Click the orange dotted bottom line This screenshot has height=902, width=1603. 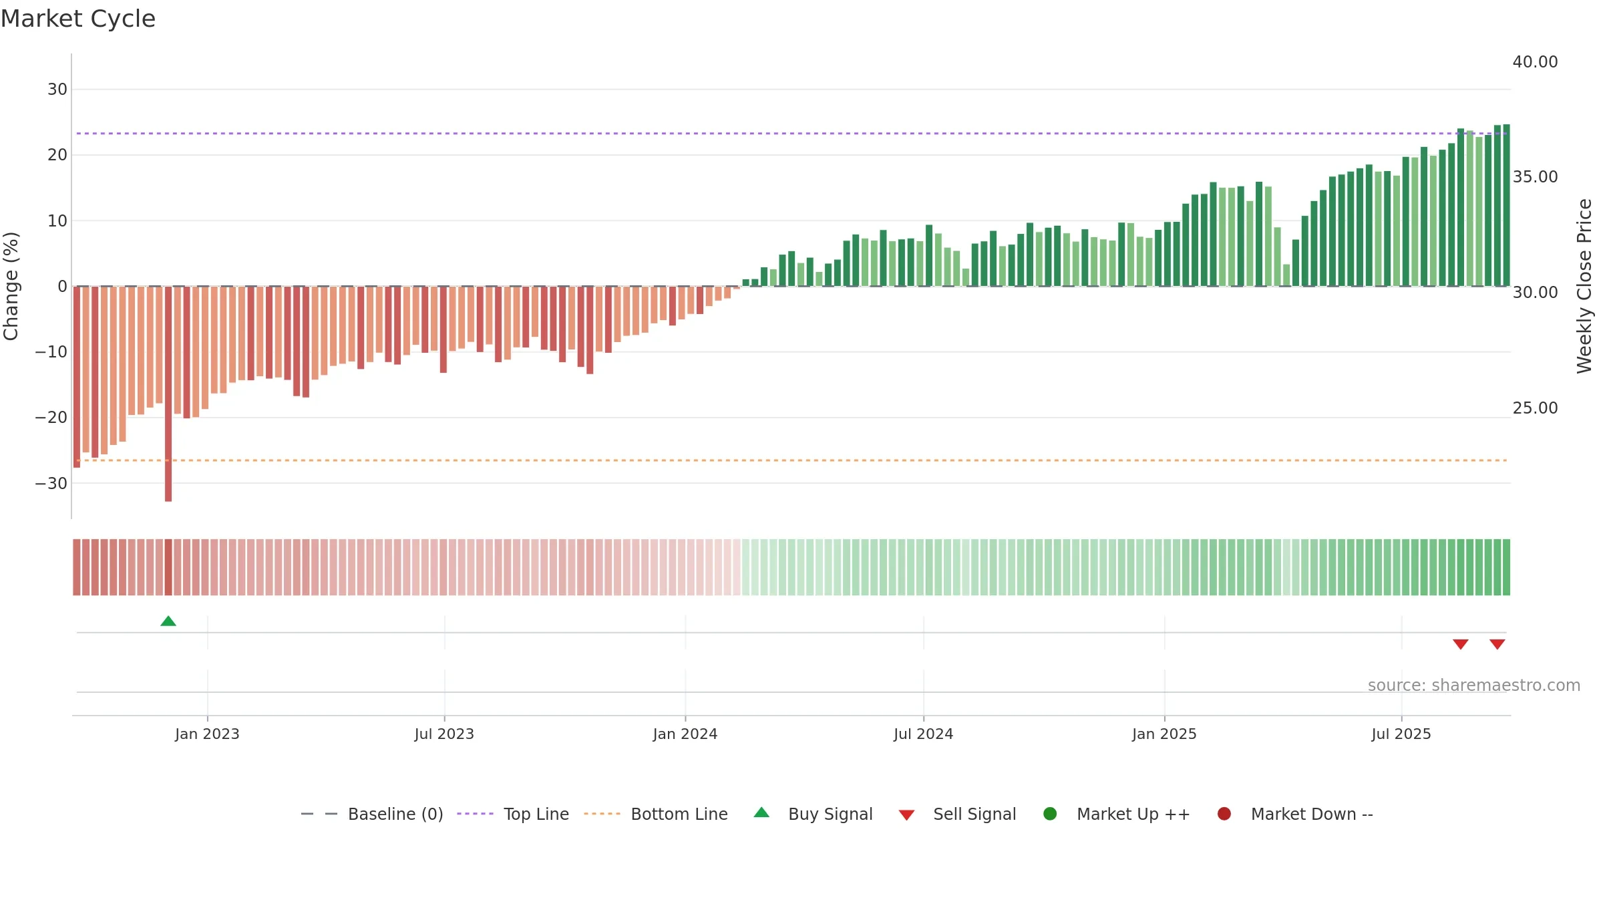[x=791, y=460]
